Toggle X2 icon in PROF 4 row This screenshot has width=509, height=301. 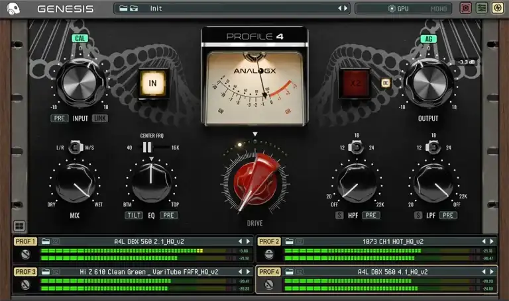click(x=300, y=271)
